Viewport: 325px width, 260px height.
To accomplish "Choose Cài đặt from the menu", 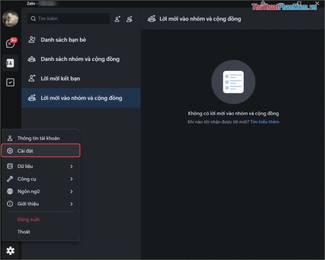I will tap(41, 151).
